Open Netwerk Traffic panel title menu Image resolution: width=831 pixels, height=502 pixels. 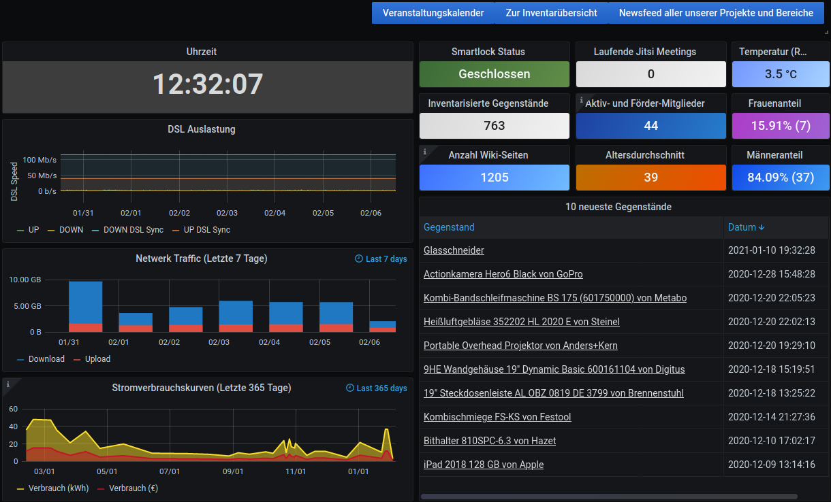pos(202,258)
